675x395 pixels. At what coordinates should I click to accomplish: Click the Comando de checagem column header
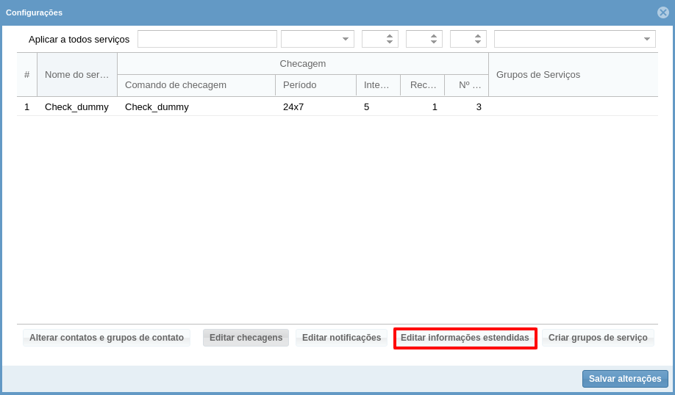click(x=196, y=85)
